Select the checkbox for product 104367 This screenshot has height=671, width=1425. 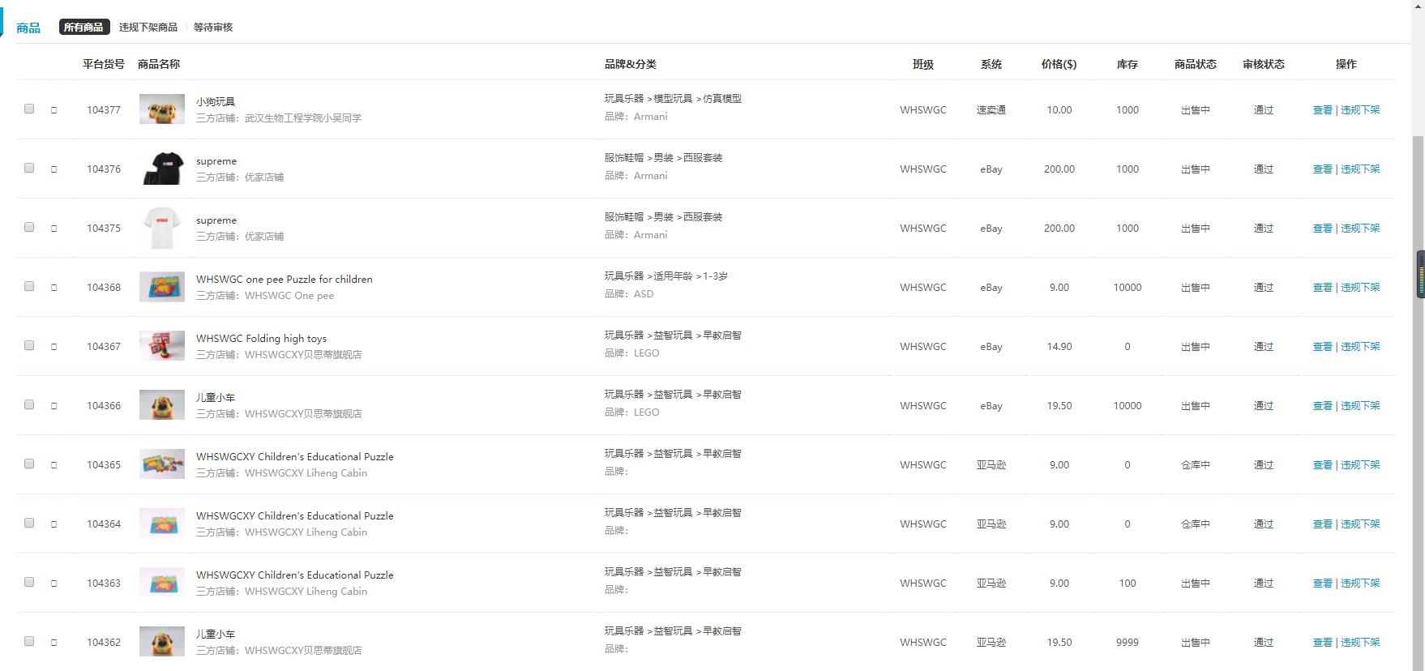coord(29,345)
